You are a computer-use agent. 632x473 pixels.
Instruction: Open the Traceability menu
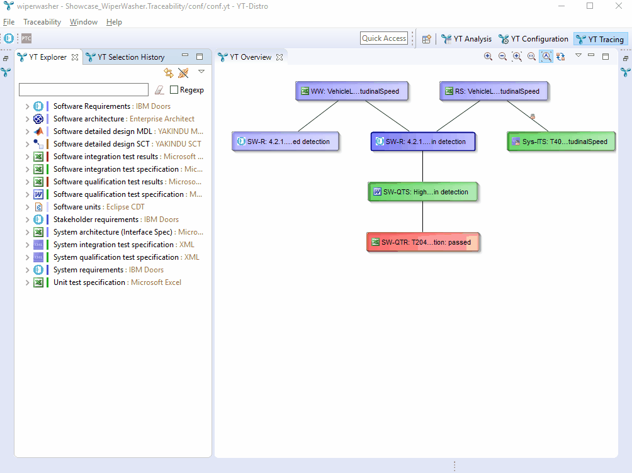[42, 21]
